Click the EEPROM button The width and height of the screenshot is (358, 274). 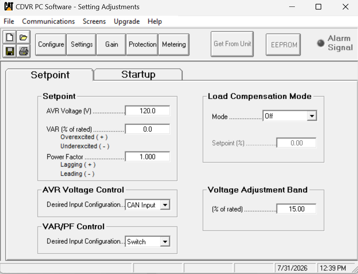[283, 44]
